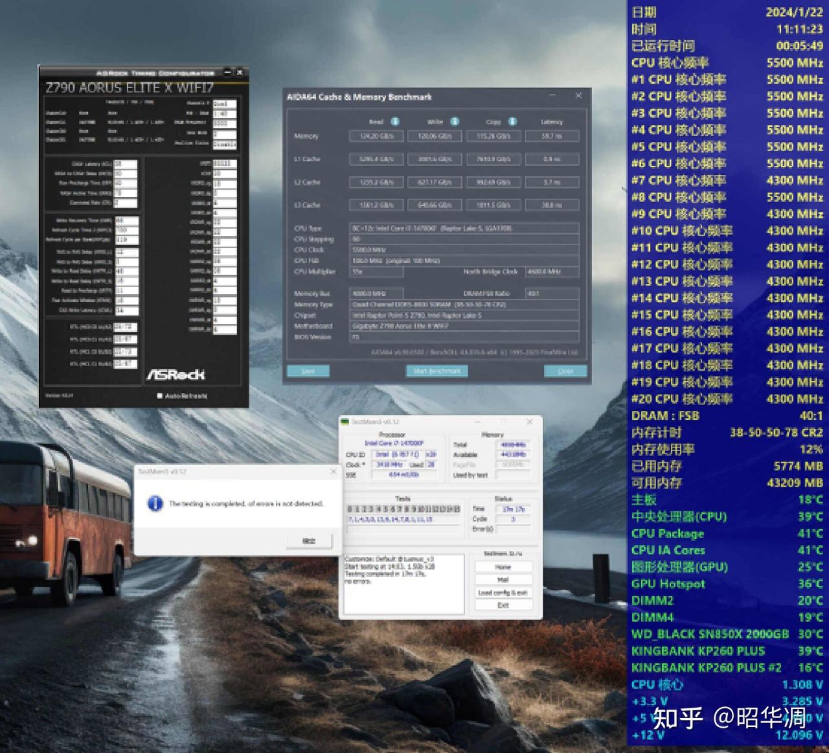Click the Motherboard field in AIDA64
The width and height of the screenshot is (829, 753).
click(x=464, y=326)
